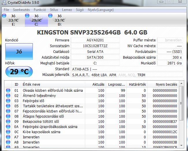Click the Határérték column header
The height and width of the screenshot is (151, 188).
(x=137, y=84)
